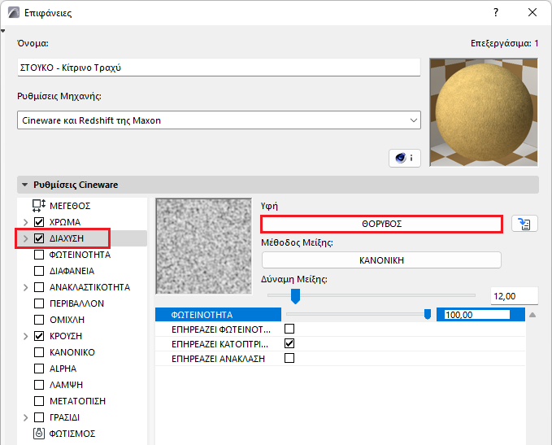Enable the ΟΜΙΧΛΗ checkbox
The image size is (552, 445).
[x=39, y=320]
